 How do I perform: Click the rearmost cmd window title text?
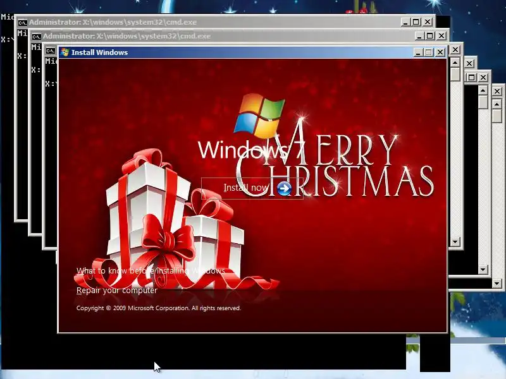pos(113,22)
